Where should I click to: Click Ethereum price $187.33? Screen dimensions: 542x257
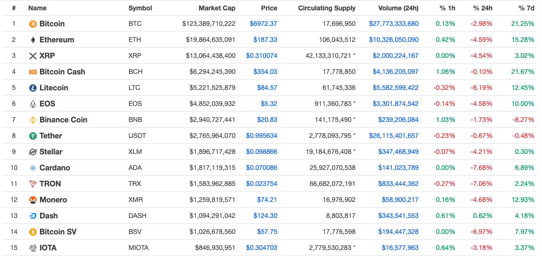(x=265, y=40)
